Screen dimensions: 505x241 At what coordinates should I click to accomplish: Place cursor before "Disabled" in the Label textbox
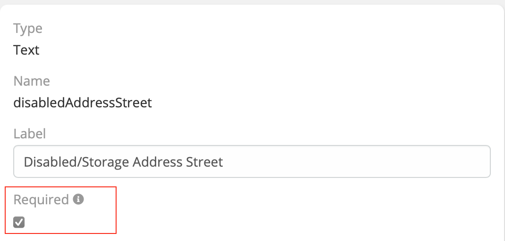24,162
